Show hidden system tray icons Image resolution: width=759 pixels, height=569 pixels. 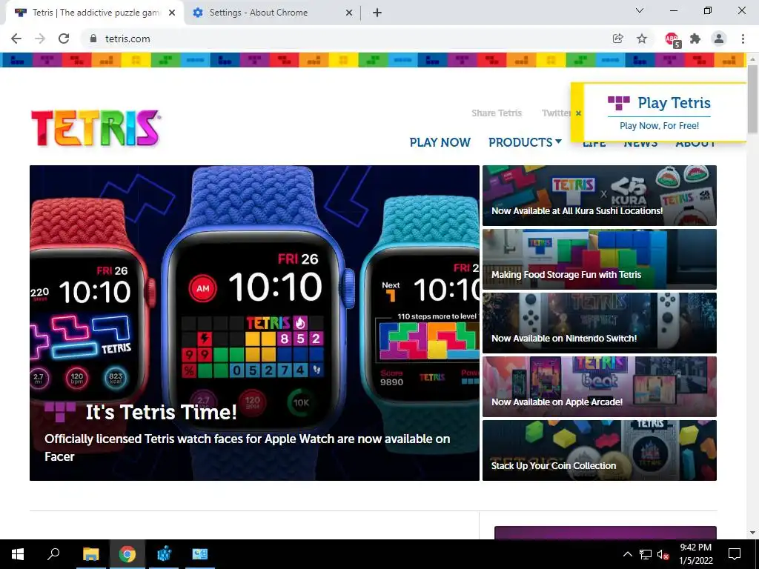tap(627, 554)
